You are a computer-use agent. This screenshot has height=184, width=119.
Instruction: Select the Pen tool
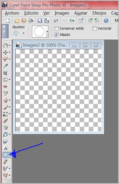[5, 162]
